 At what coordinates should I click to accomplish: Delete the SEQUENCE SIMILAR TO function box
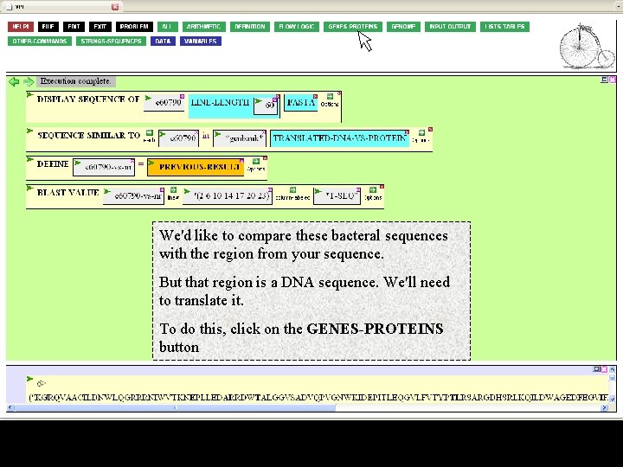(430, 129)
